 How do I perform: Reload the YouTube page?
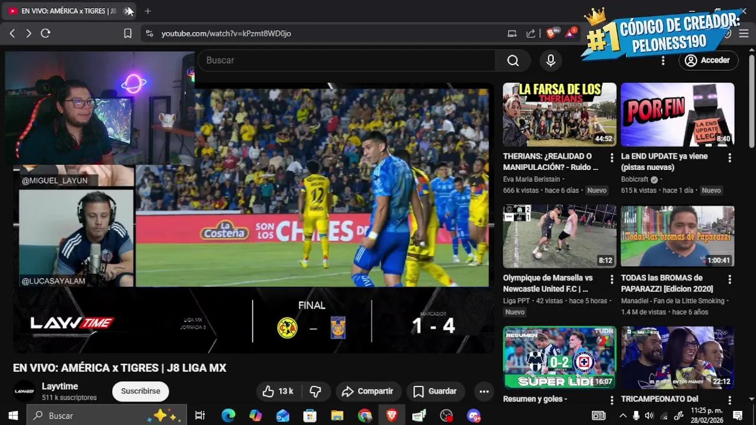coord(45,34)
